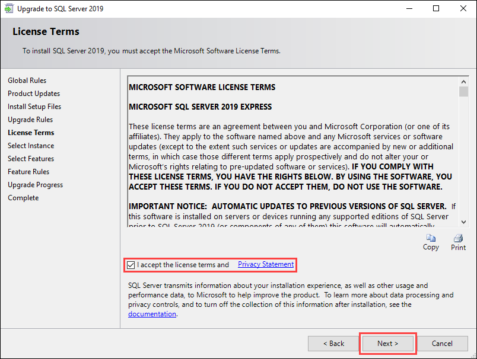Maximize the setup window
The height and width of the screenshot is (359, 477).
coord(436,9)
